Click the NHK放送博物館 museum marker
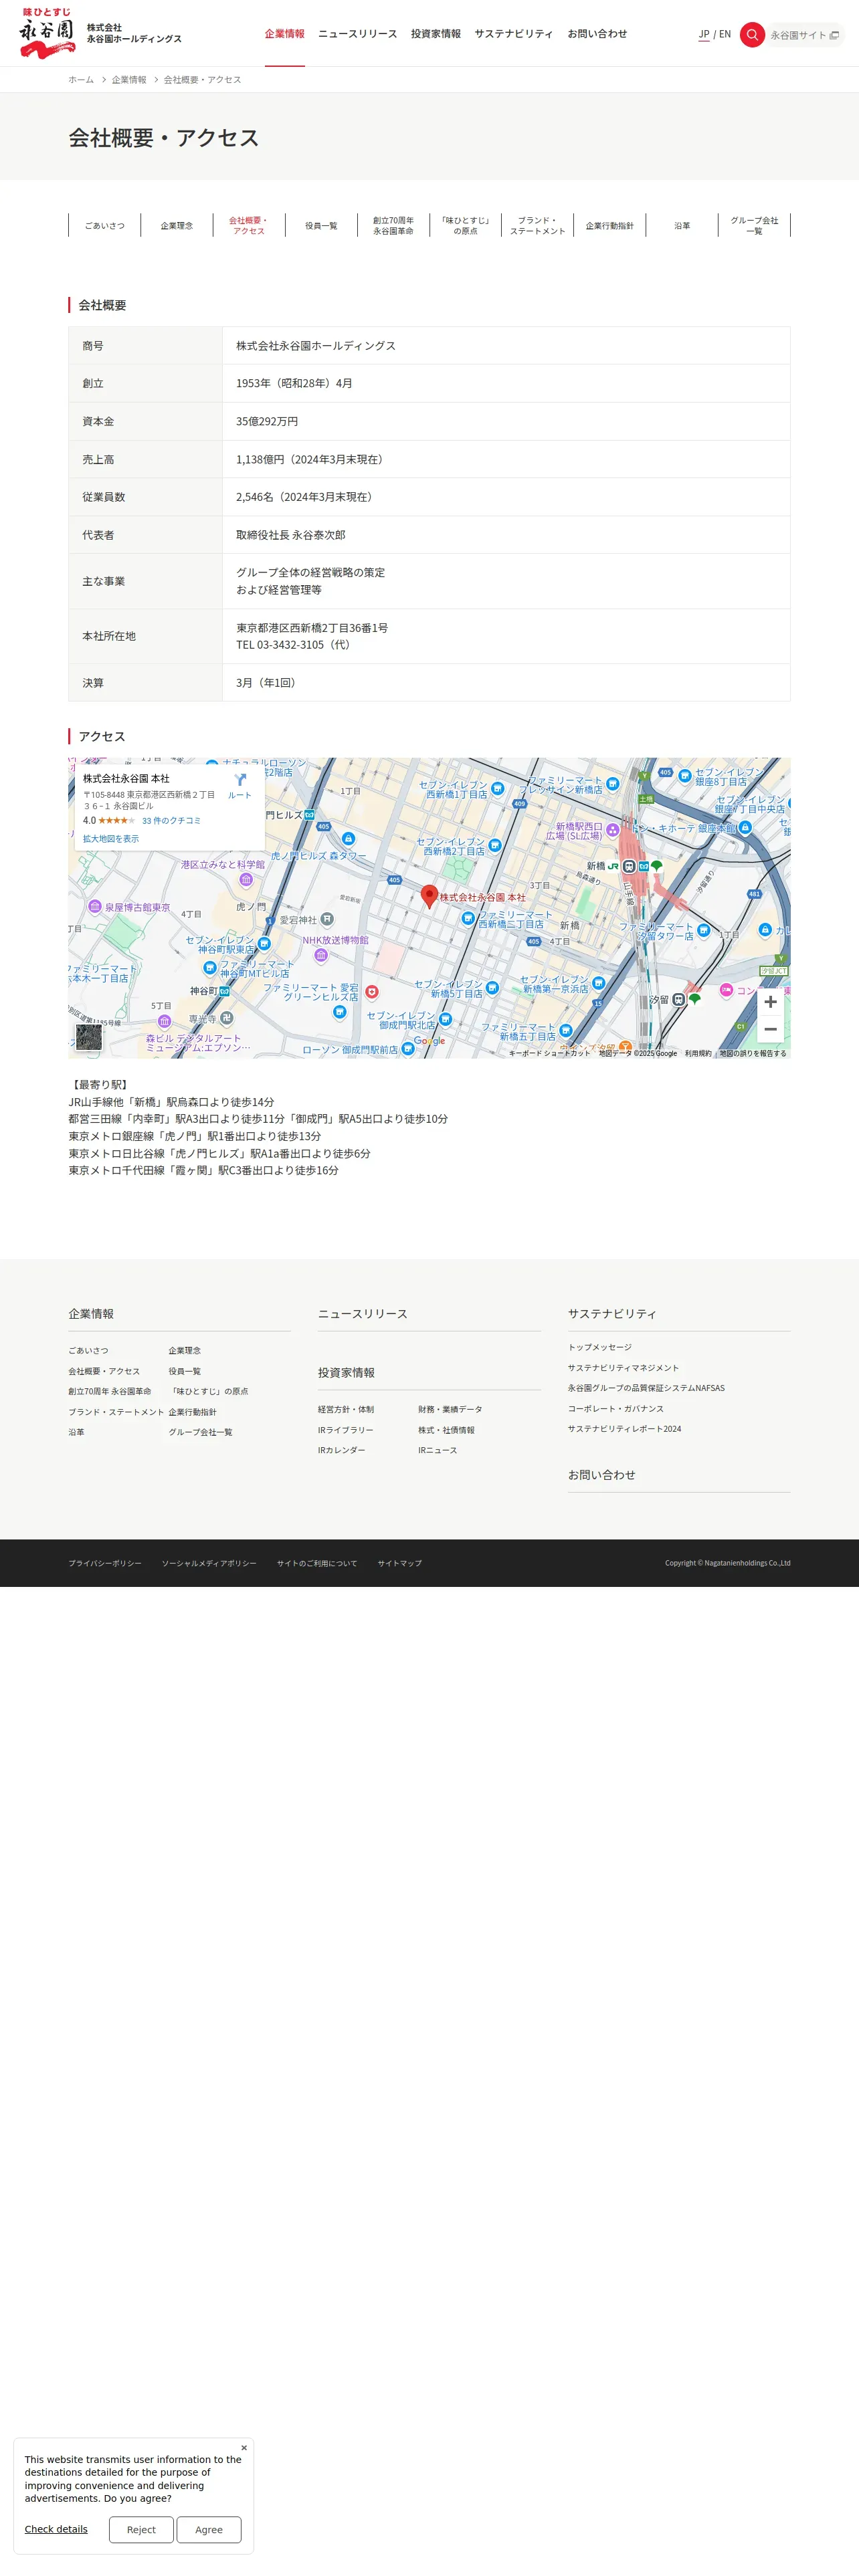The height and width of the screenshot is (2576, 859). point(321,955)
